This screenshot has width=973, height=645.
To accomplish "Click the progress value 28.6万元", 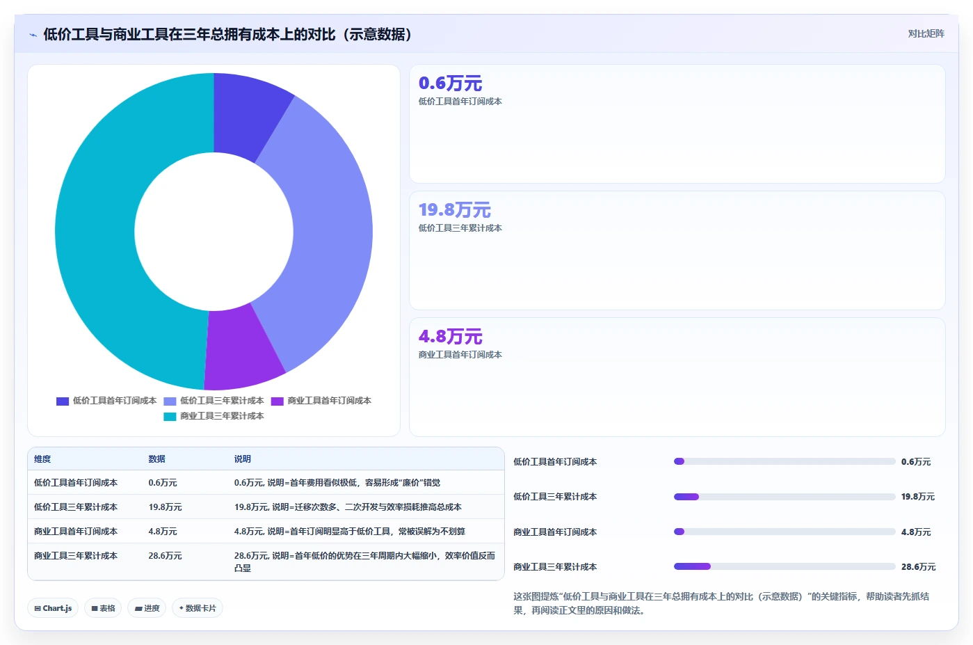I will click(x=918, y=567).
